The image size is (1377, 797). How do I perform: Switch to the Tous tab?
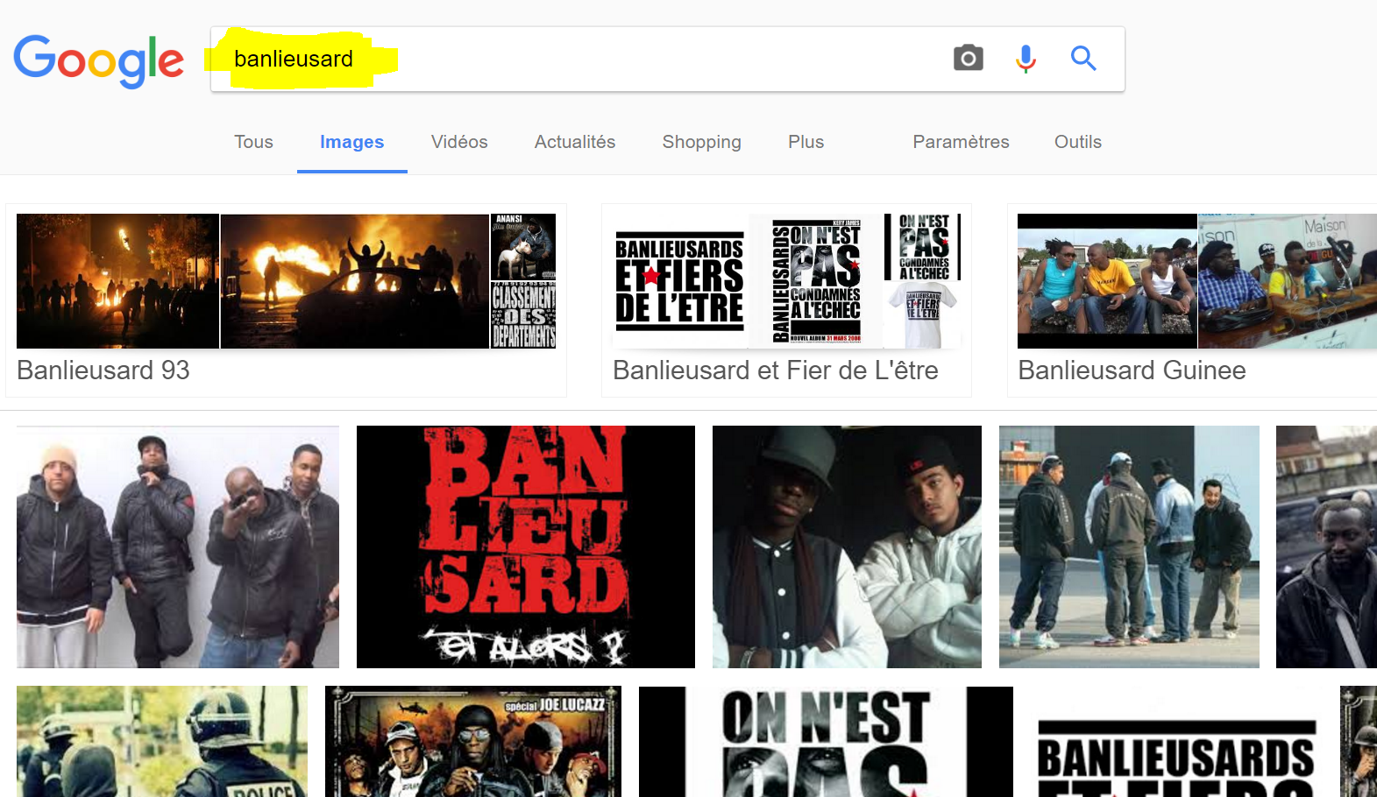(253, 142)
